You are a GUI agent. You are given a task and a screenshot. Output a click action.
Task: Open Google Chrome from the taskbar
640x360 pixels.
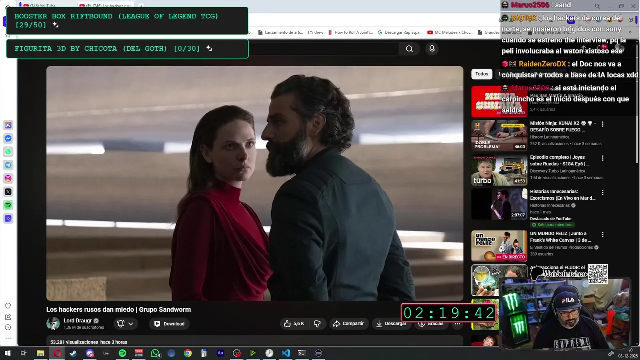tap(188, 353)
